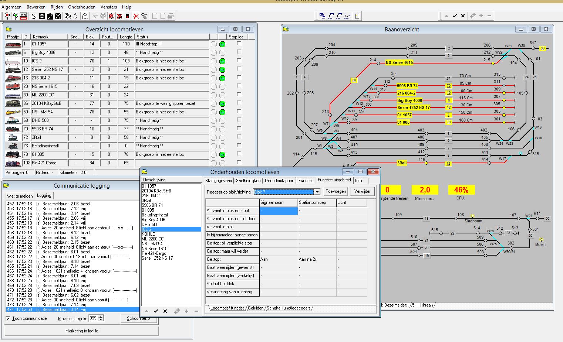This screenshot has height=342, width=563.
Task: Click the window up-arrows layout toolbar icon
Action: [331, 16]
